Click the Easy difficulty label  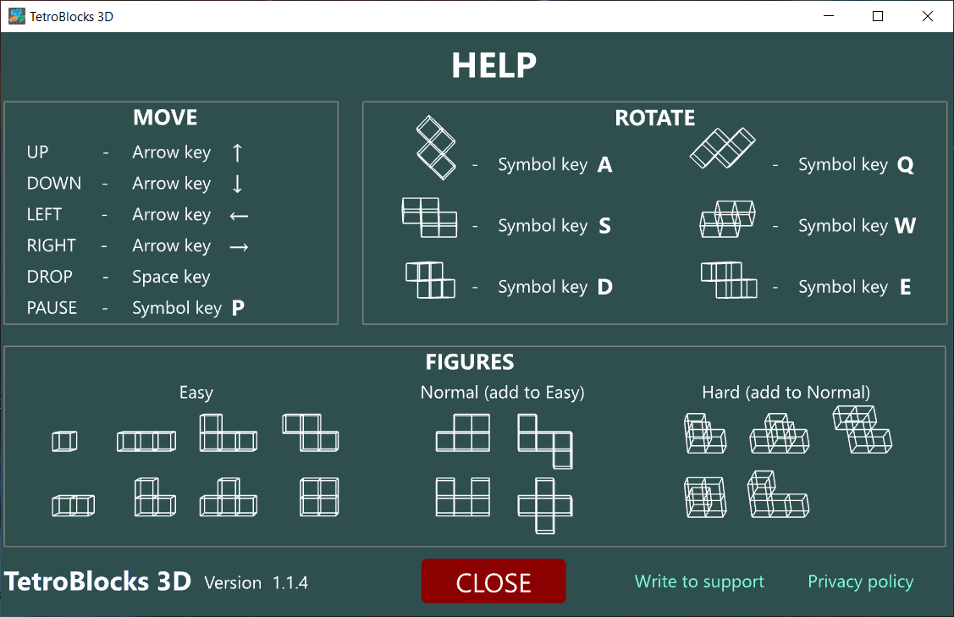(196, 393)
